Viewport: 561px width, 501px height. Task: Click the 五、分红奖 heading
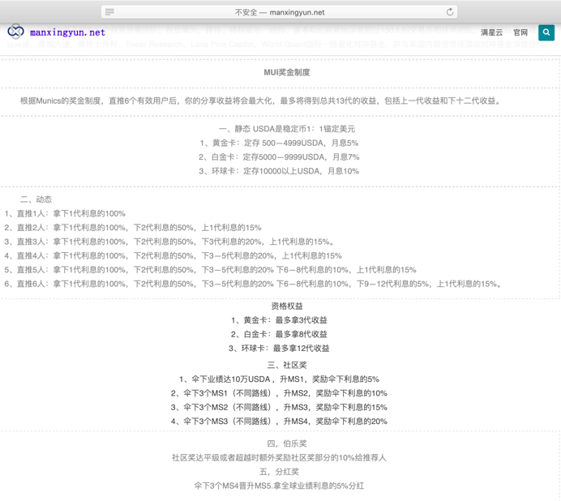279,472
